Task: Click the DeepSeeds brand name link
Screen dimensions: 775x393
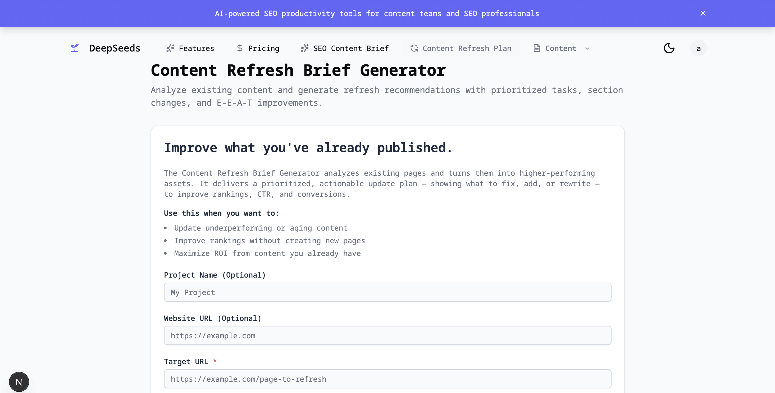Action: (x=115, y=48)
